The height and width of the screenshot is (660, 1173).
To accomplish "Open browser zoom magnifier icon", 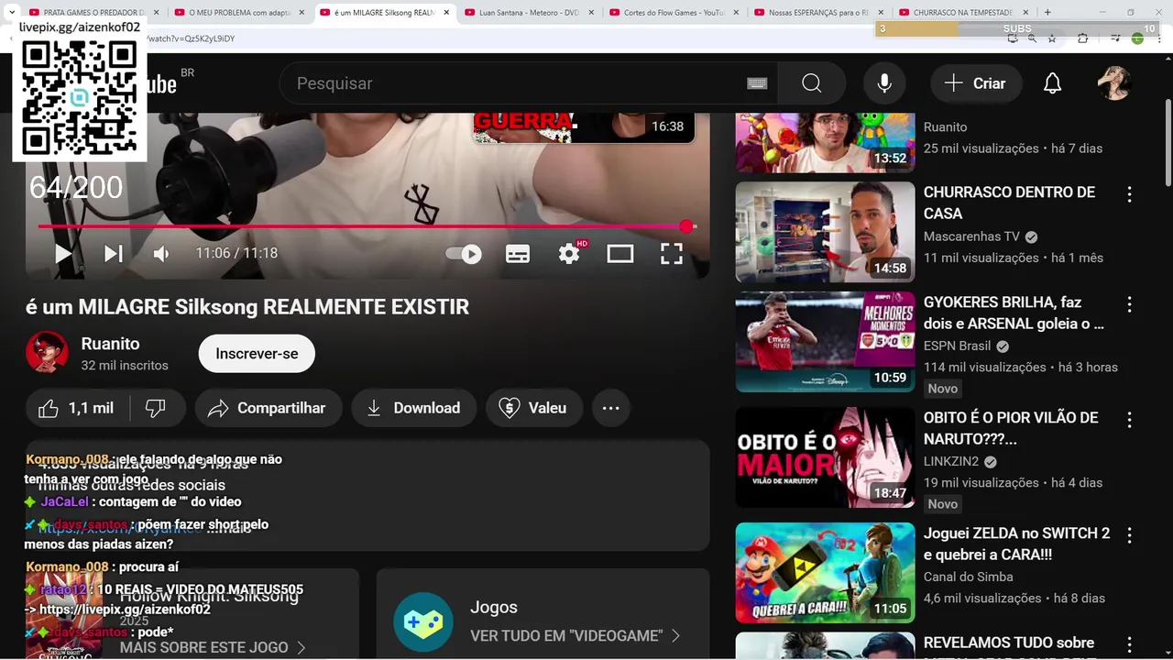I will click(1032, 38).
